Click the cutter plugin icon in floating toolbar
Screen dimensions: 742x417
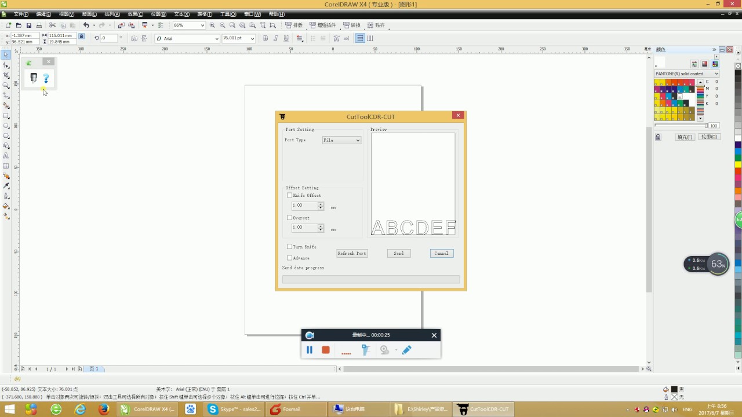click(x=34, y=78)
